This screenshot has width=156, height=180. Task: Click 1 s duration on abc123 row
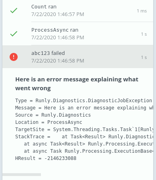click(144, 57)
